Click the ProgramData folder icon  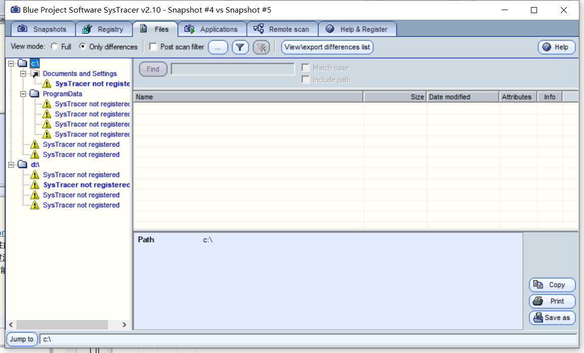[x=35, y=94]
